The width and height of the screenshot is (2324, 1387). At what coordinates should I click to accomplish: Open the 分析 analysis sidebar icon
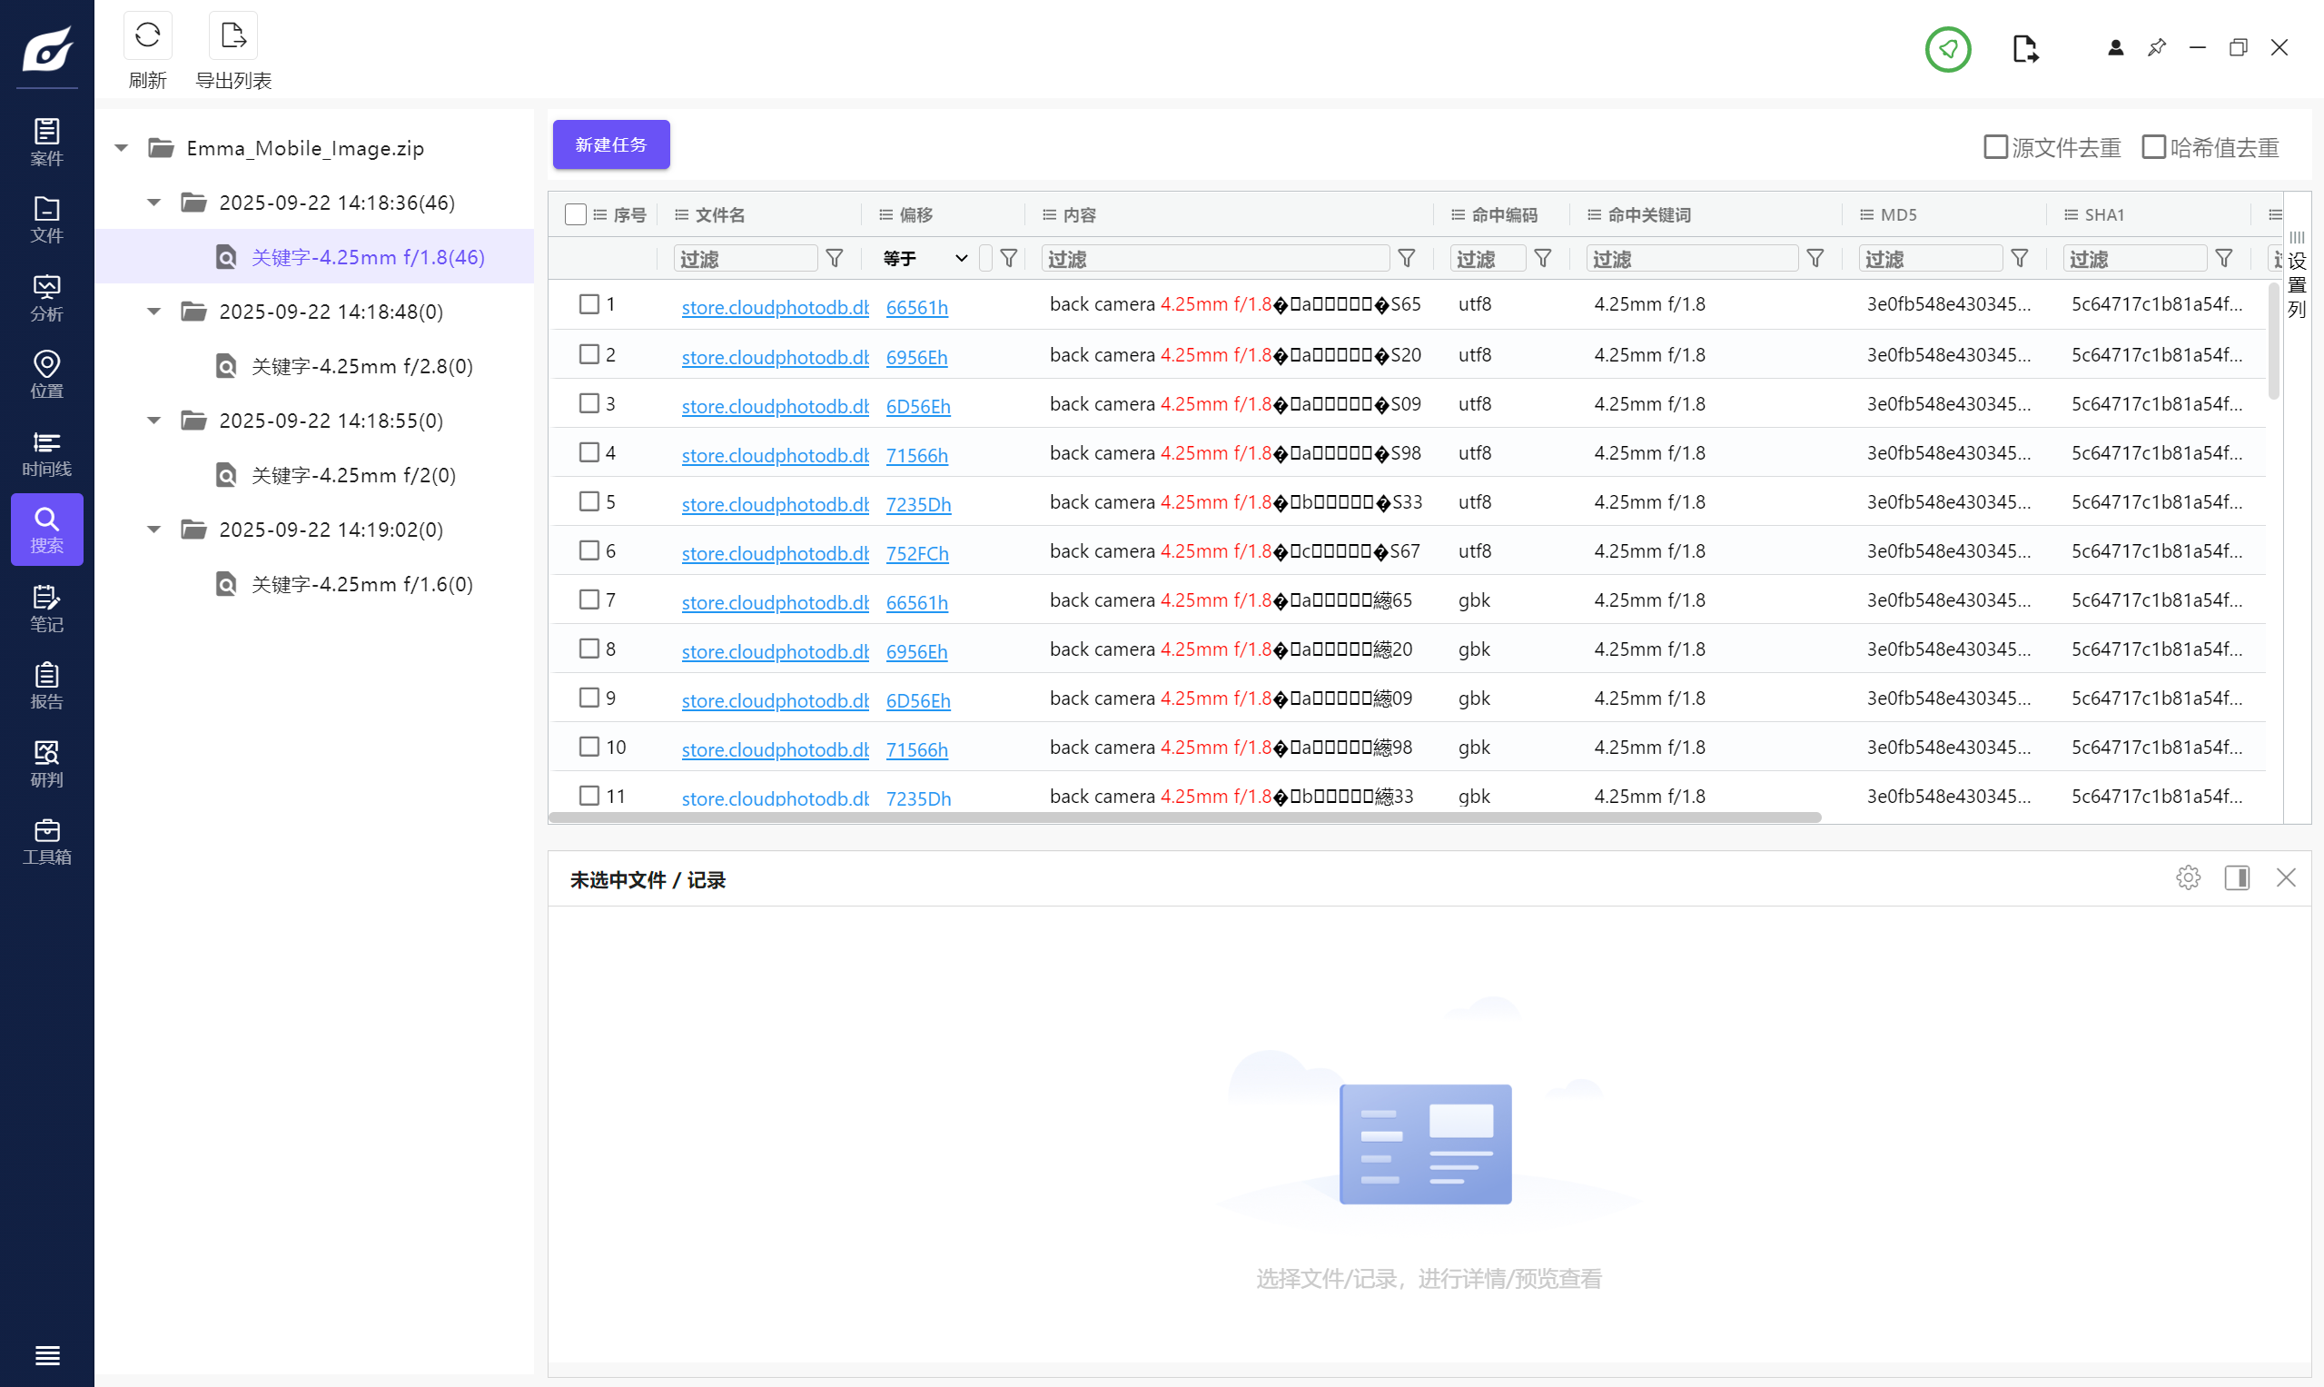click(x=46, y=297)
